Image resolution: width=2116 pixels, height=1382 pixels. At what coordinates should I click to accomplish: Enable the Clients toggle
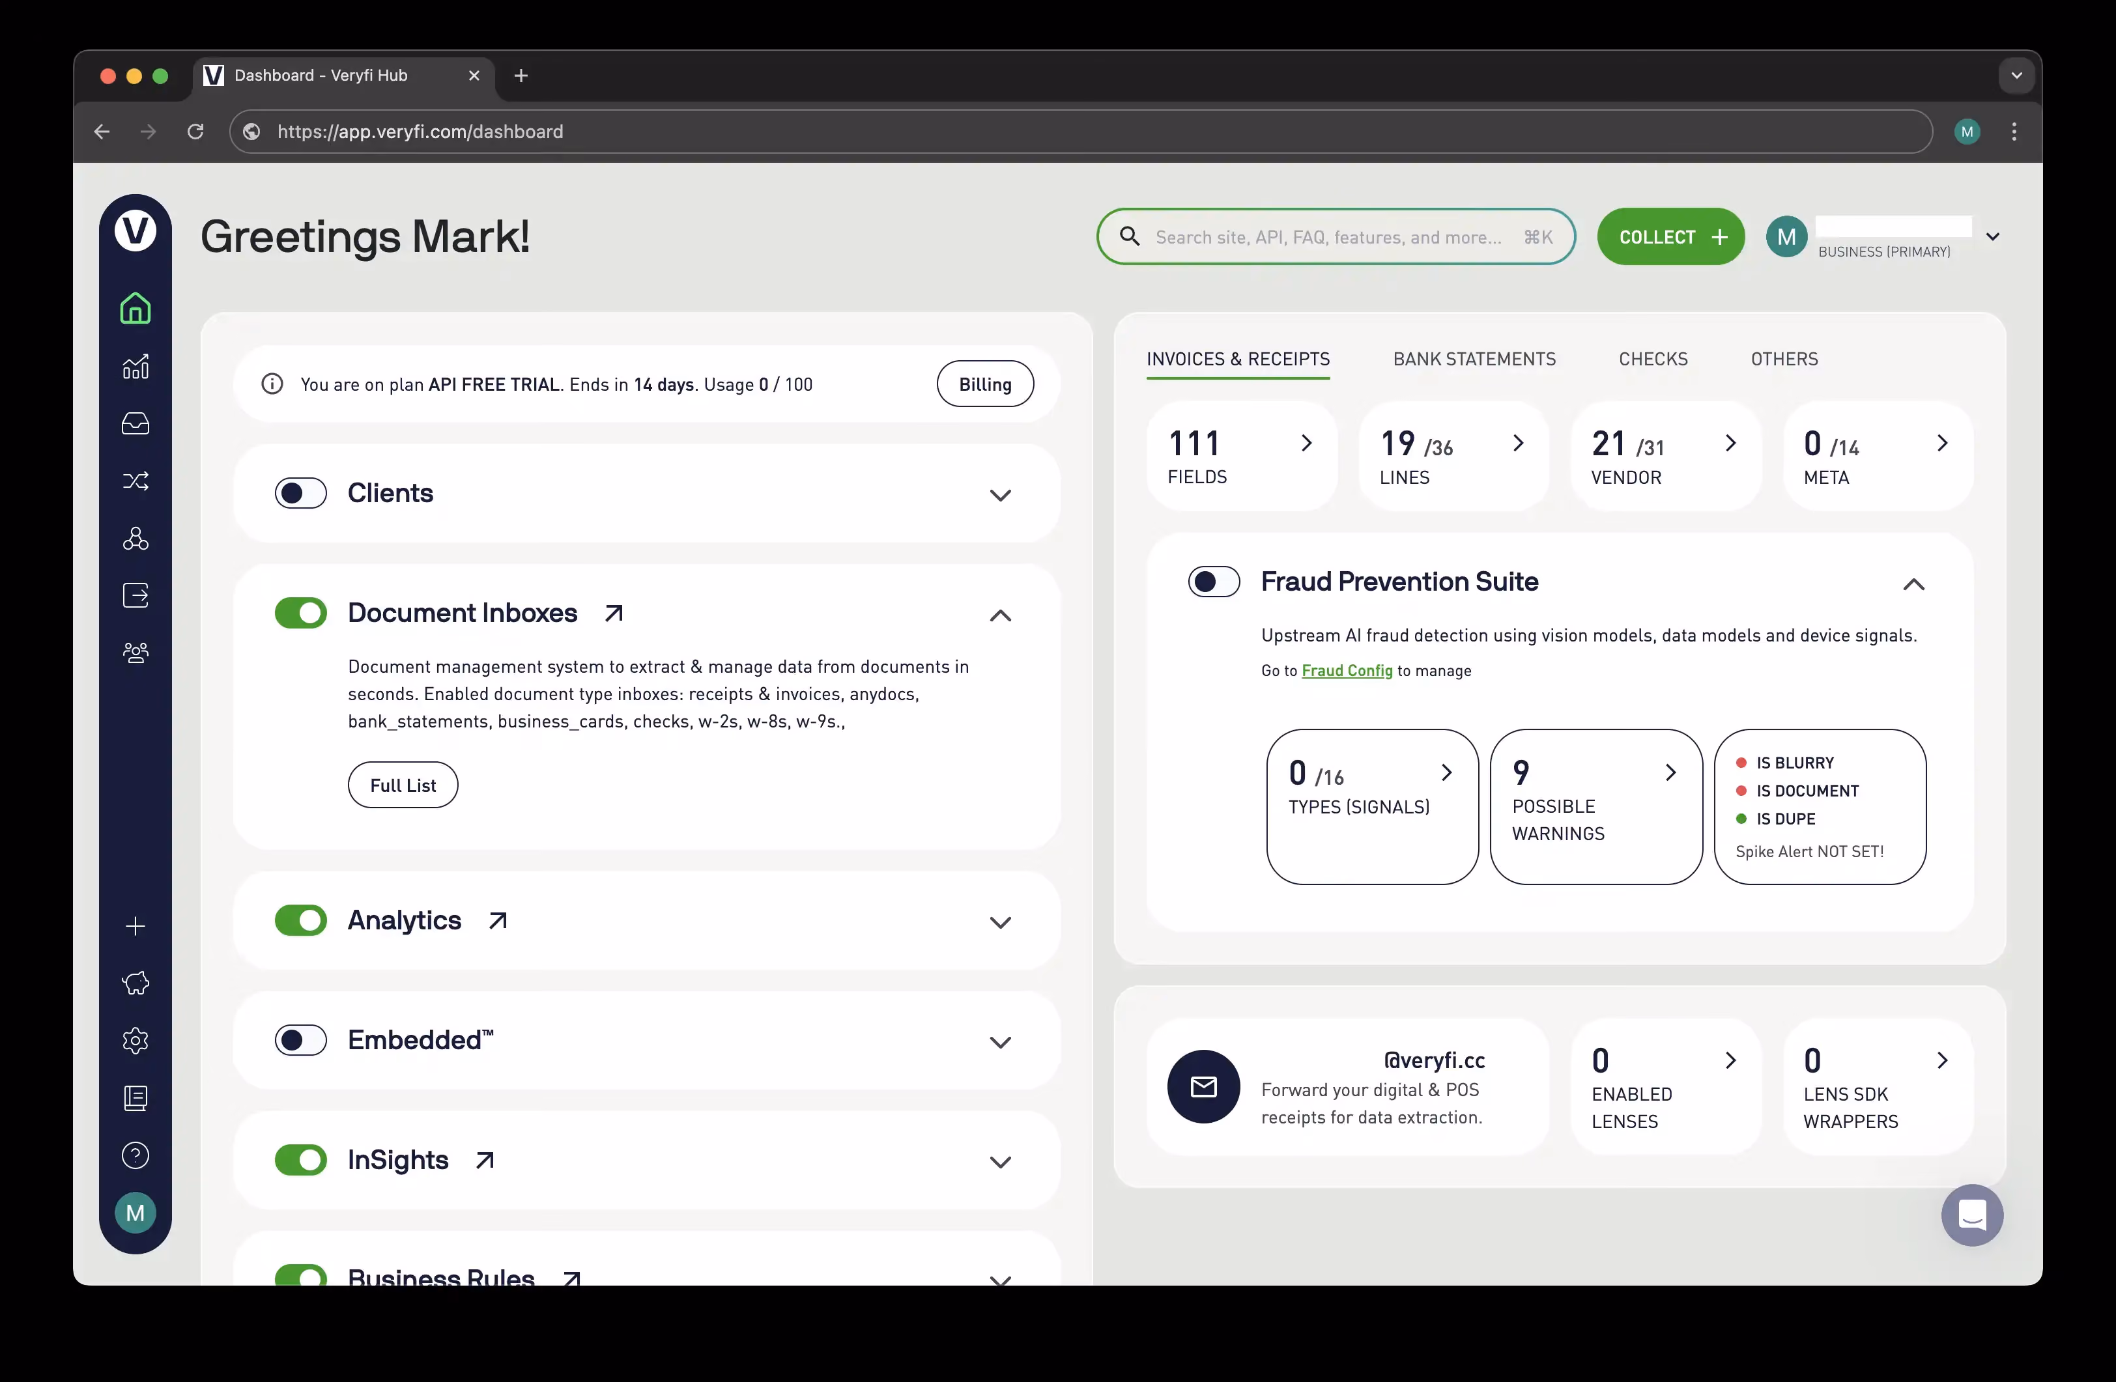300,493
